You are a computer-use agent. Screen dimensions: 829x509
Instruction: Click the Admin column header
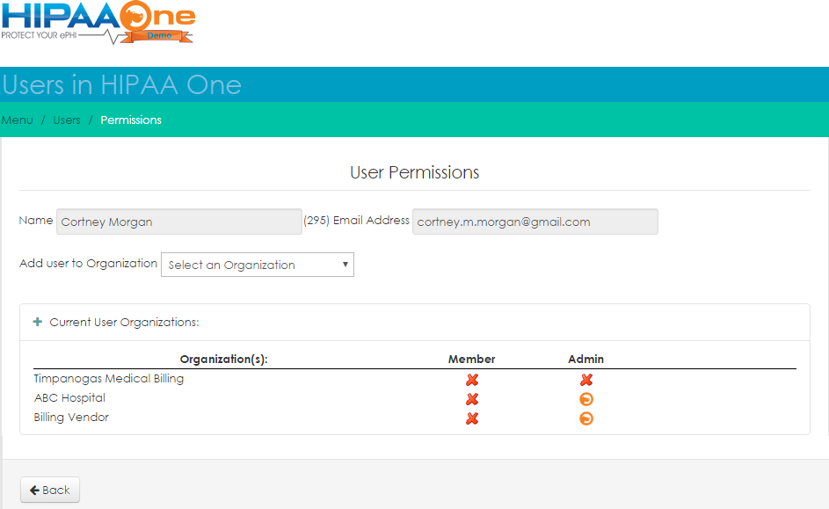tap(586, 359)
